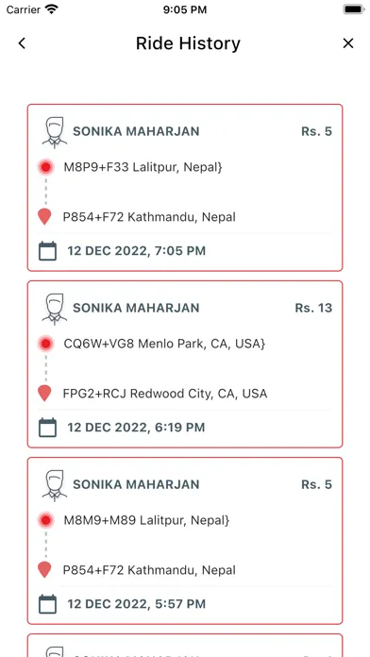Tap the driver avatar on the Rs. 13 ride
370x657 pixels.
[55, 309]
